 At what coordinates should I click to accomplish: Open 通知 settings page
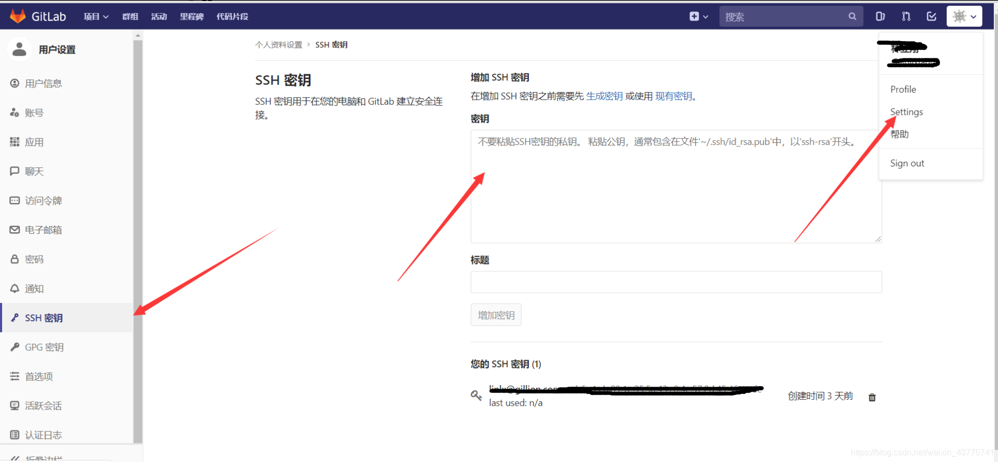click(x=34, y=289)
